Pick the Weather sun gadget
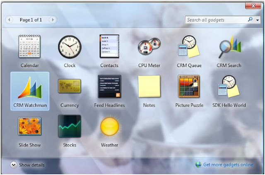The height and width of the screenshot is (175, 265). [x=109, y=126]
